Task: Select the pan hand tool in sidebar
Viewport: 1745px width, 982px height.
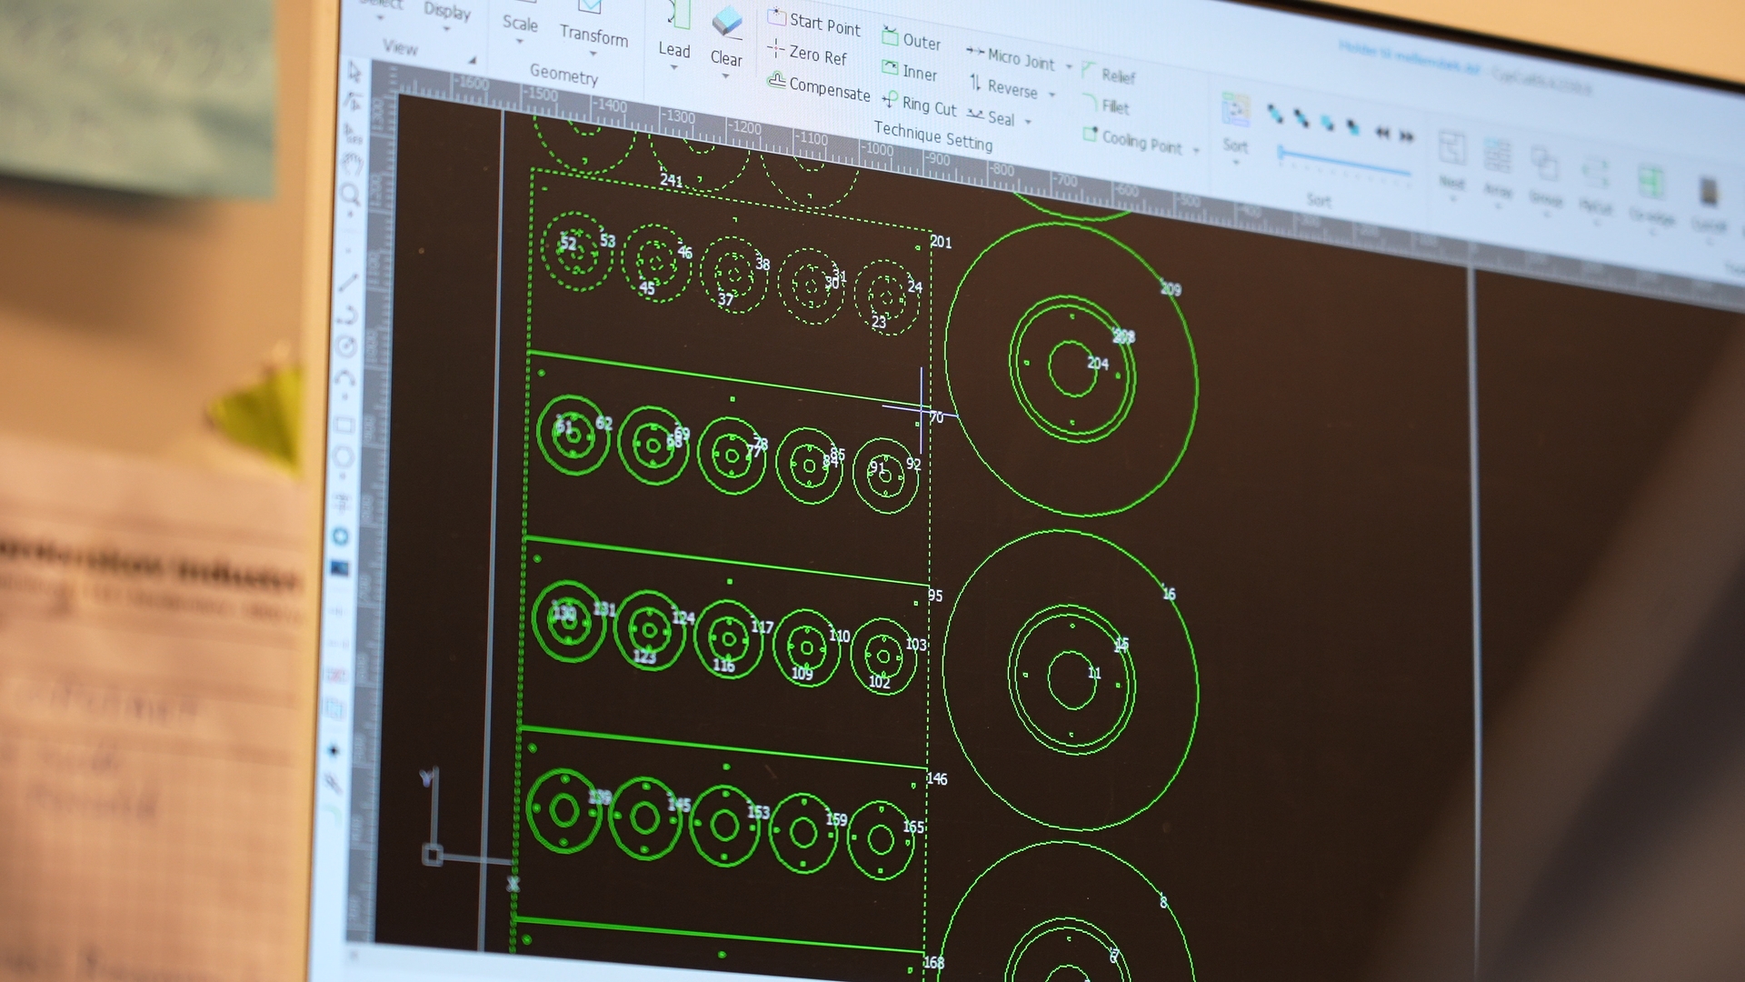Action: (353, 164)
